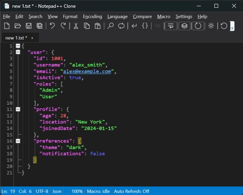Collapse the "user" block on line 2
This screenshot has height=195, width=243.
tap(18, 52)
